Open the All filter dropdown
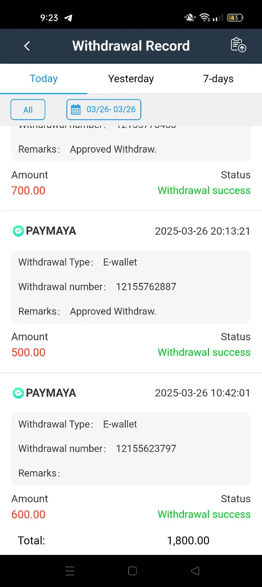 [28, 110]
